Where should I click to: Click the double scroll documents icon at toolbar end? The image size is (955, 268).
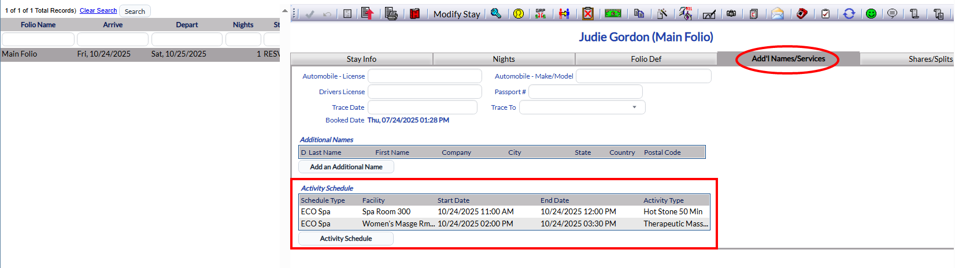938,13
